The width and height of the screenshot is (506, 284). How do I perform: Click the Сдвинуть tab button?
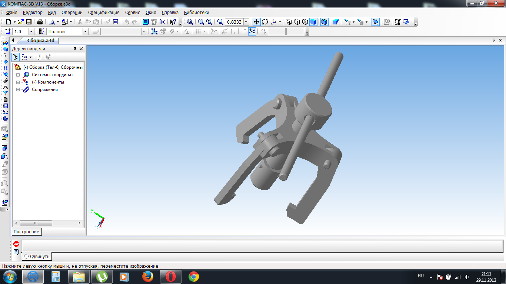[x=36, y=256]
